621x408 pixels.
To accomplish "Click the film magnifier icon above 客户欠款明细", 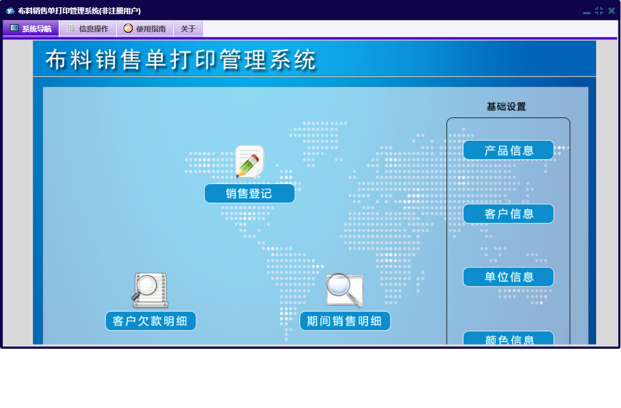I will pos(150,290).
